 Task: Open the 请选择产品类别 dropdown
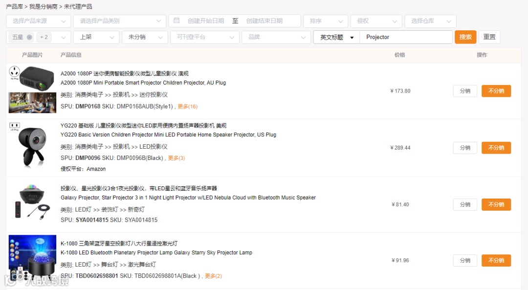pyautogui.click(x=120, y=21)
